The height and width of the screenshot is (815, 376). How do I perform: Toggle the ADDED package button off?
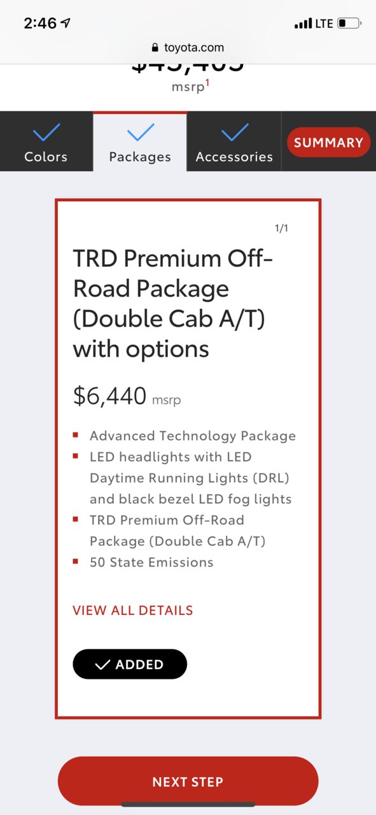click(130, 664)
